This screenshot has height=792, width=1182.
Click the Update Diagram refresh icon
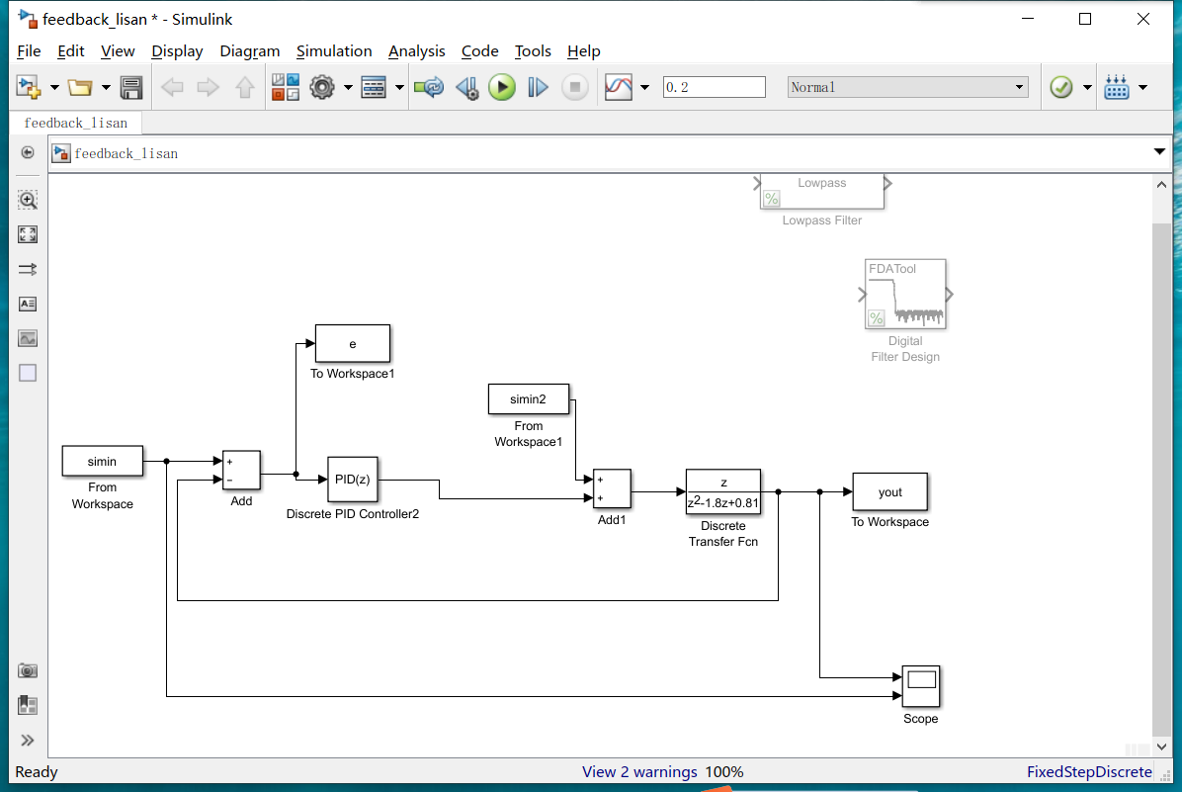[x=430, y=87]
